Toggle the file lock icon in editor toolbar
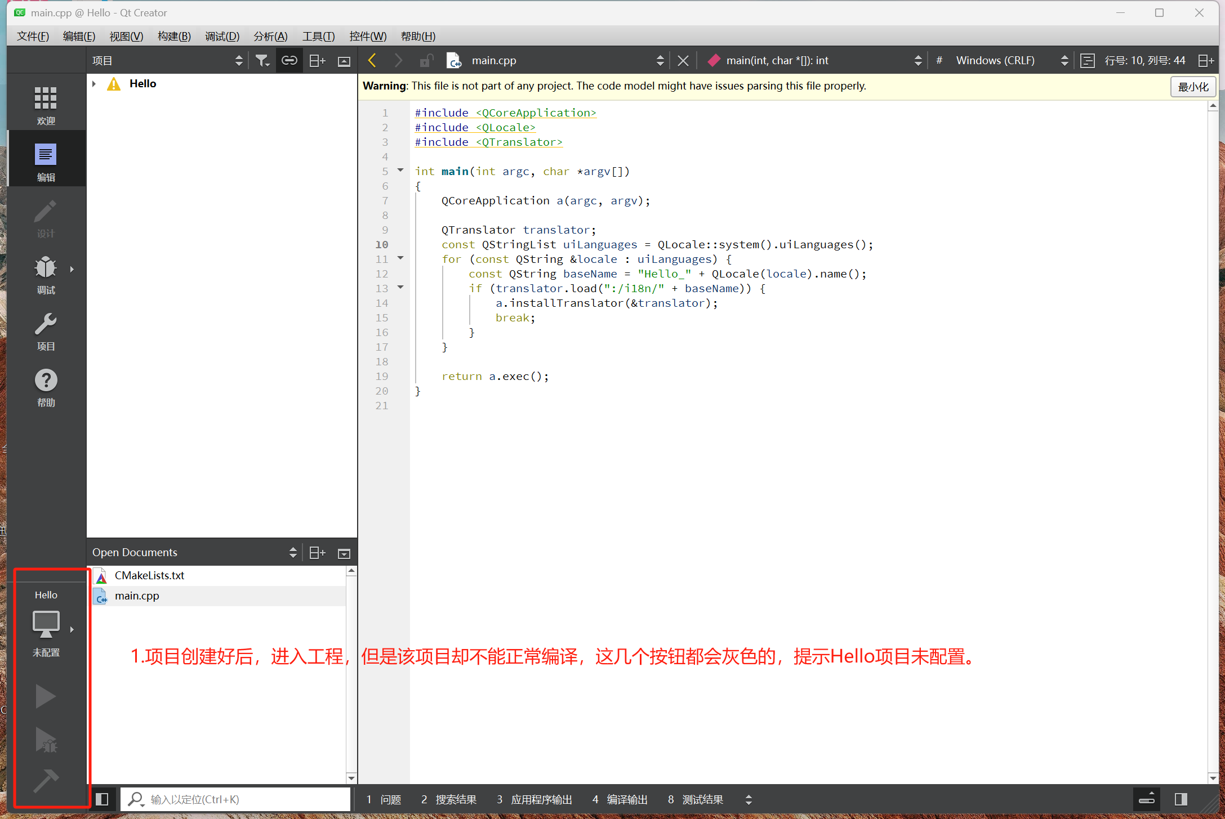Screen dimensions: 1225x819 426,60
